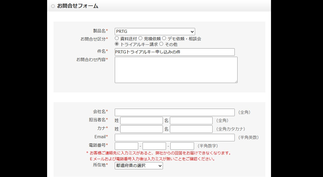This screenshot has height=177, width=323.
Task: Click the last 電話番号 box
Action: click(182, 146)
